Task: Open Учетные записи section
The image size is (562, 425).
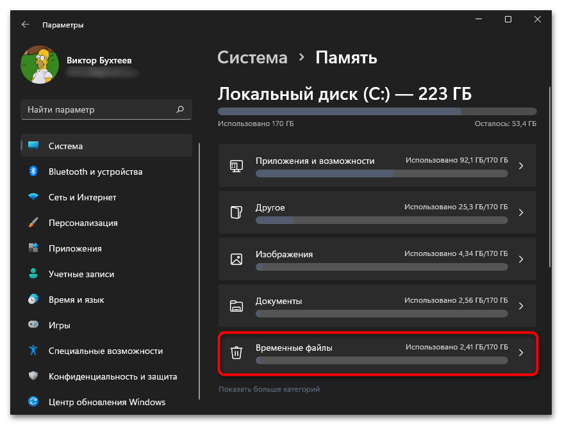Action: coord(106,274)
